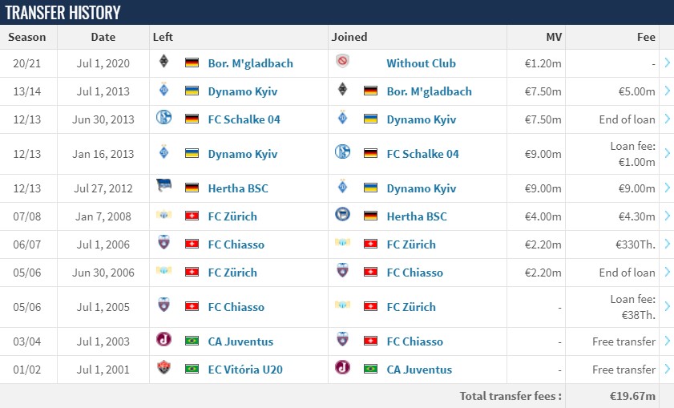Screen dimensions: 674x408
Task: Expand arrow next to Loan fee €1.00m
Action: [x=667, y=153]
